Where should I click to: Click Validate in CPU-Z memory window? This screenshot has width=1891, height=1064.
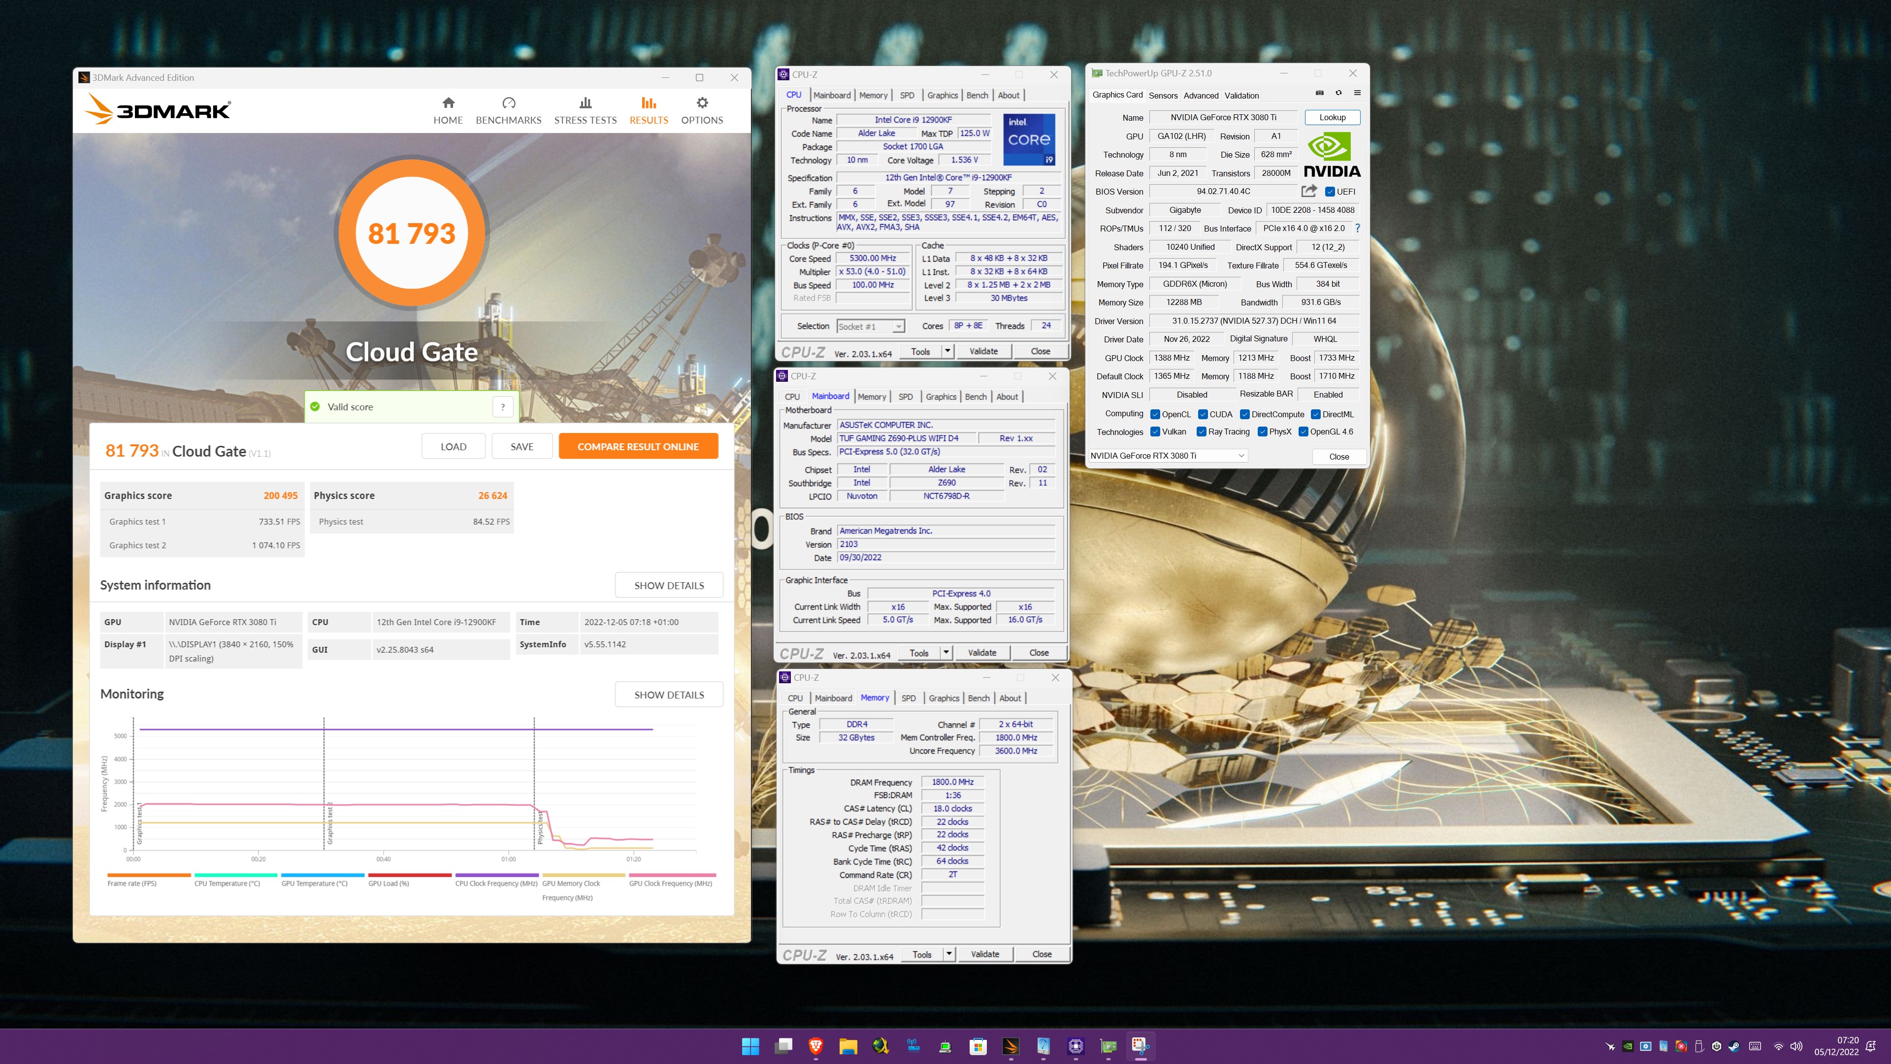coord(985,954)
